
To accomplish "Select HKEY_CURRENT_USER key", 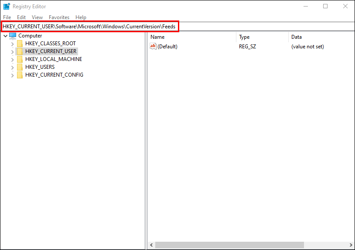I will pos(51,51).
